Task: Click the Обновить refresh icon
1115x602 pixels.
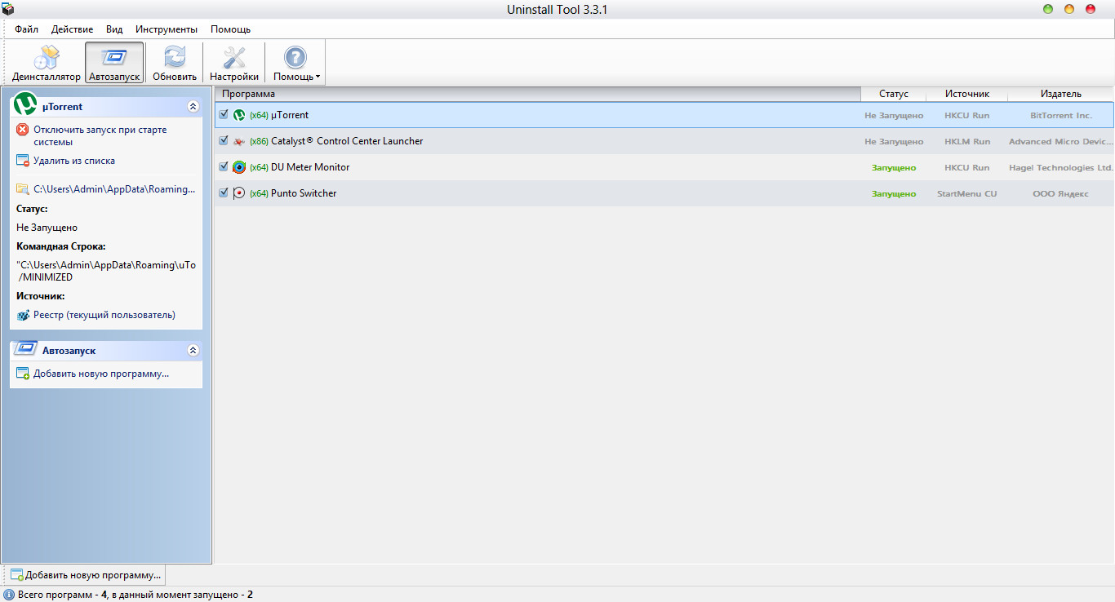Action: pyautogui.click(x=175, y=59)
